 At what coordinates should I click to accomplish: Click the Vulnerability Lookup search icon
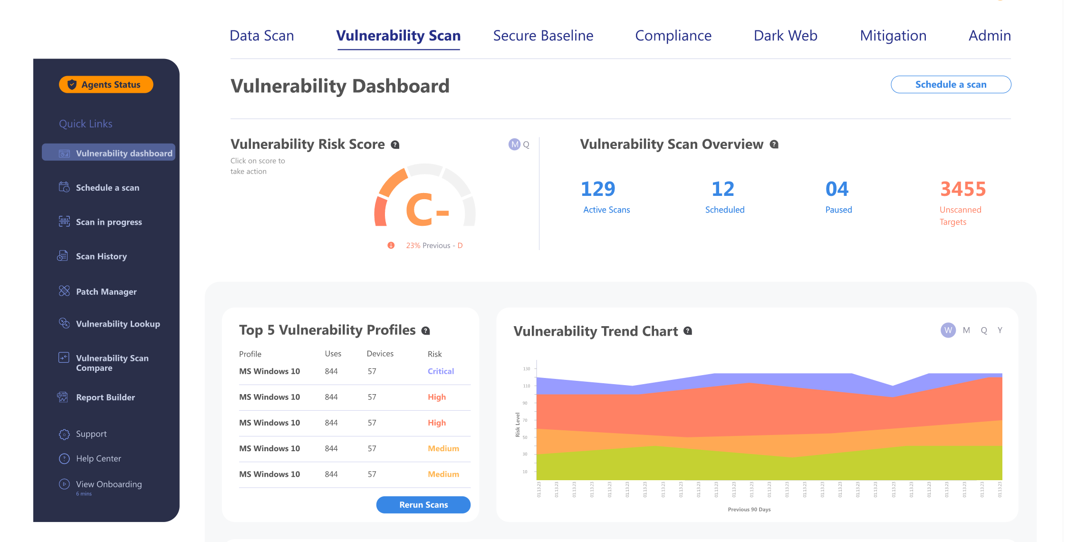coord(64,323)
